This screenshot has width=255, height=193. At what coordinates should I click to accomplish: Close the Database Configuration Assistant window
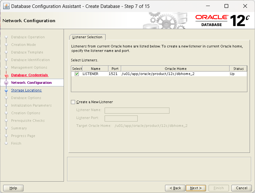coord(245,6)
